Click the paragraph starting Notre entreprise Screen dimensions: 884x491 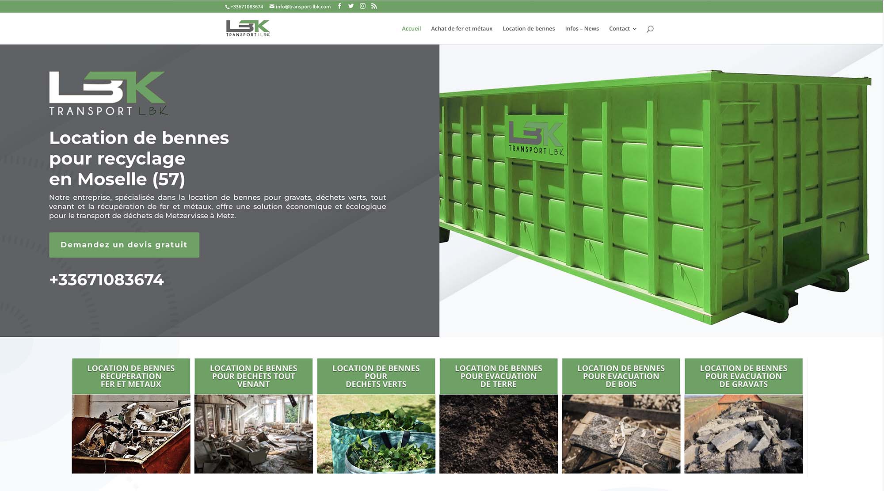(217, 206)
